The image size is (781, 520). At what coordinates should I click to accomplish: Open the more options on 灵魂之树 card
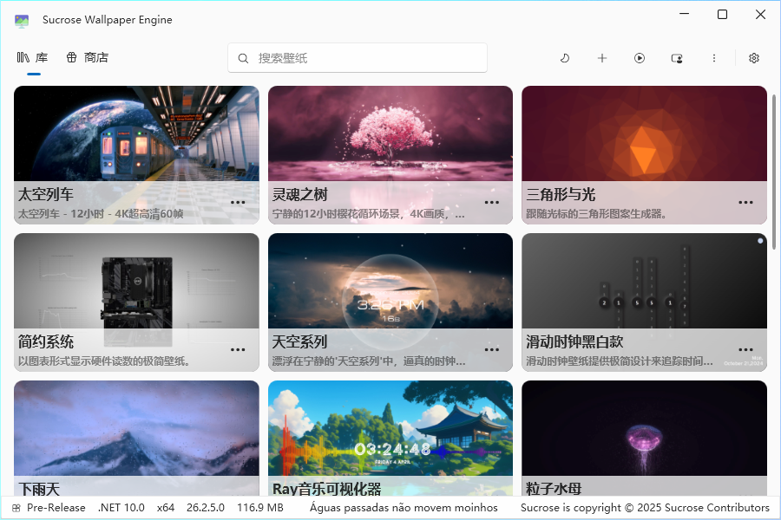[492, 202]
